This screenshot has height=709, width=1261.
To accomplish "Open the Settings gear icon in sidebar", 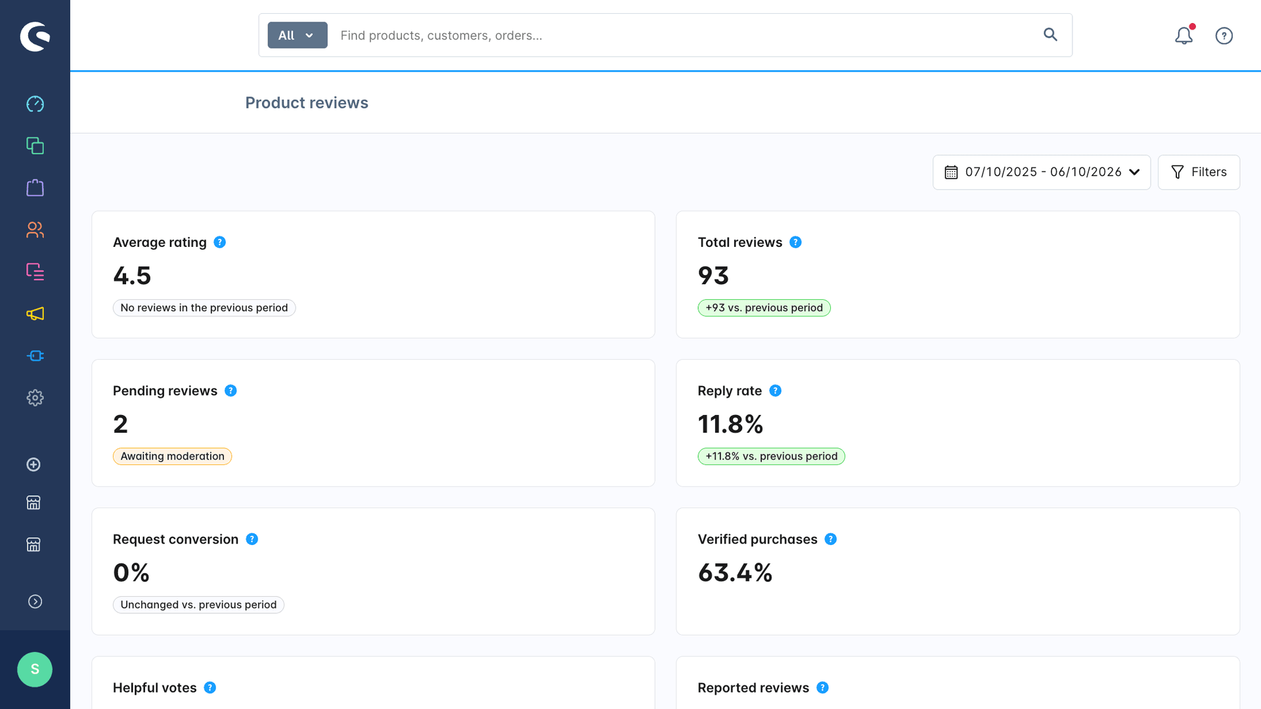I will [35, 398].
